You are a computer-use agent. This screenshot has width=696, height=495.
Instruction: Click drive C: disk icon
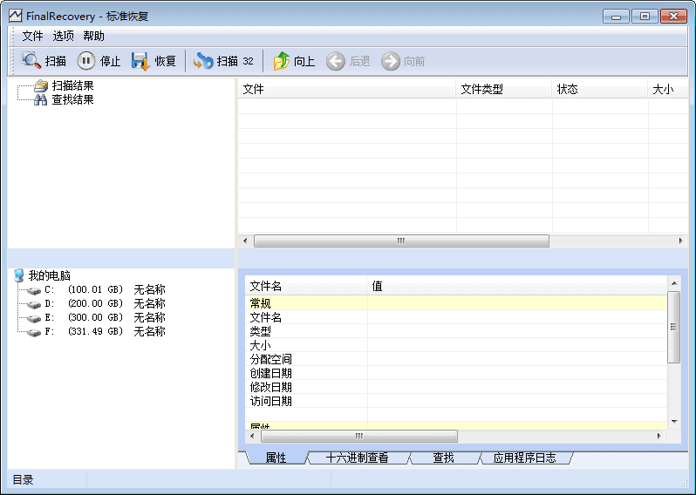[33, 290]
